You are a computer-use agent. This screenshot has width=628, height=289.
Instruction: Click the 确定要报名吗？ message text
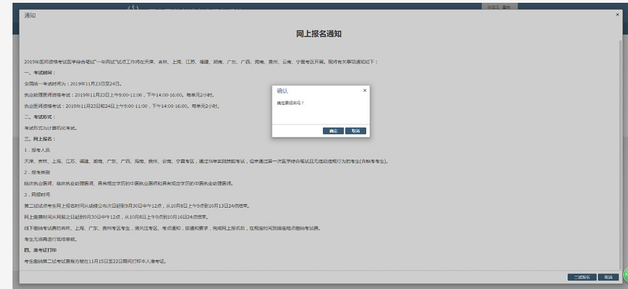tap(290, 103)
